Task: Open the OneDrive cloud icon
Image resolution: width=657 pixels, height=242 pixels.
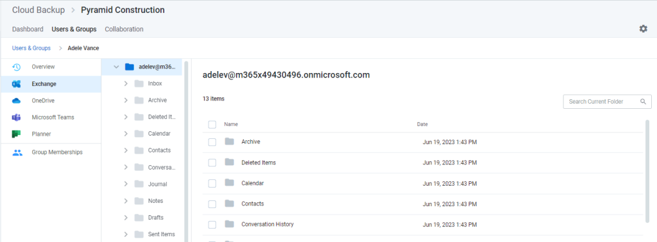Action: pyautogui.click(x=16, y=101)
